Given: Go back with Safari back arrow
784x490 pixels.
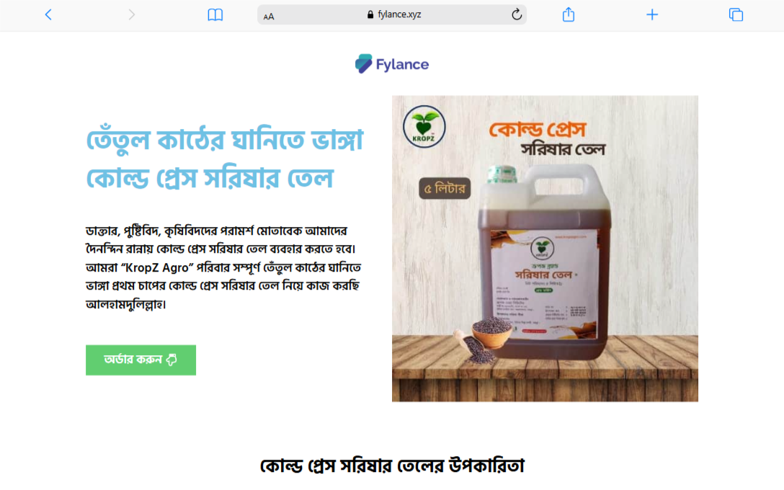Looking at the screenshot, I should [x=48, y=14].
